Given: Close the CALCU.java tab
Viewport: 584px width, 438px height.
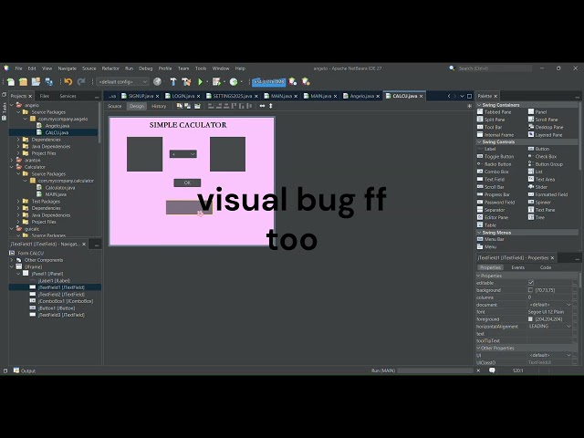Looking at the screenshot, I should [422, 96].
